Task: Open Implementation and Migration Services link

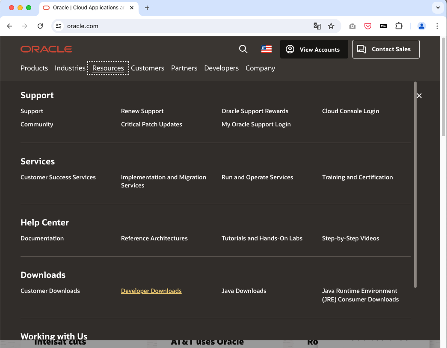Action: (163, 181)
